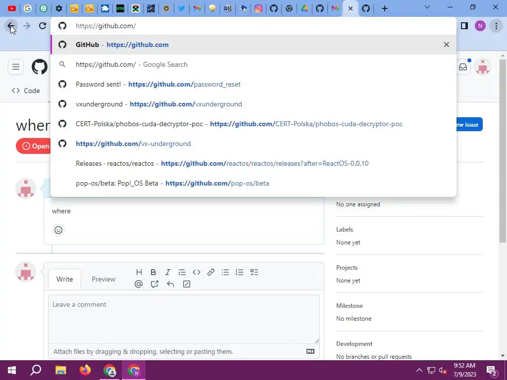Go forward one page
The width and height of the screenshot is (507, 380).
pyautogui.click(x=27, y=26)
